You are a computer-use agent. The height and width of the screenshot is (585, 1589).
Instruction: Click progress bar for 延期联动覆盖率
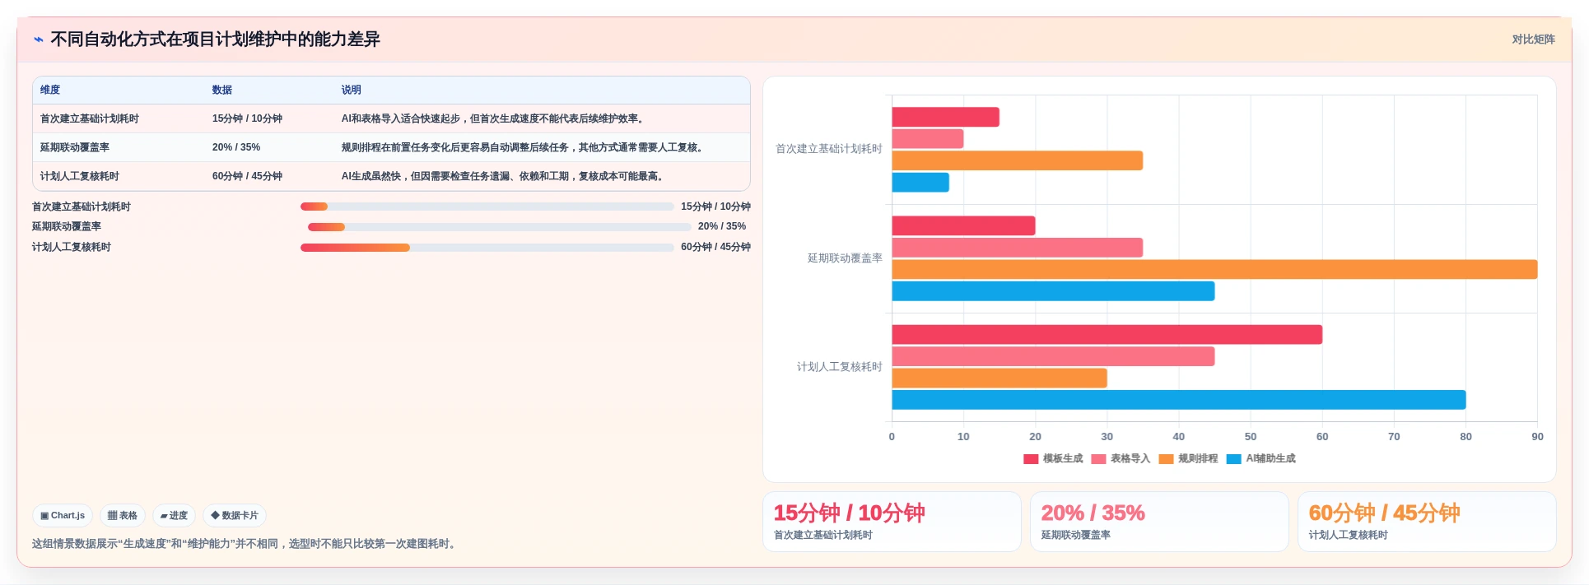pyautogui.click(x=500, y=227)
